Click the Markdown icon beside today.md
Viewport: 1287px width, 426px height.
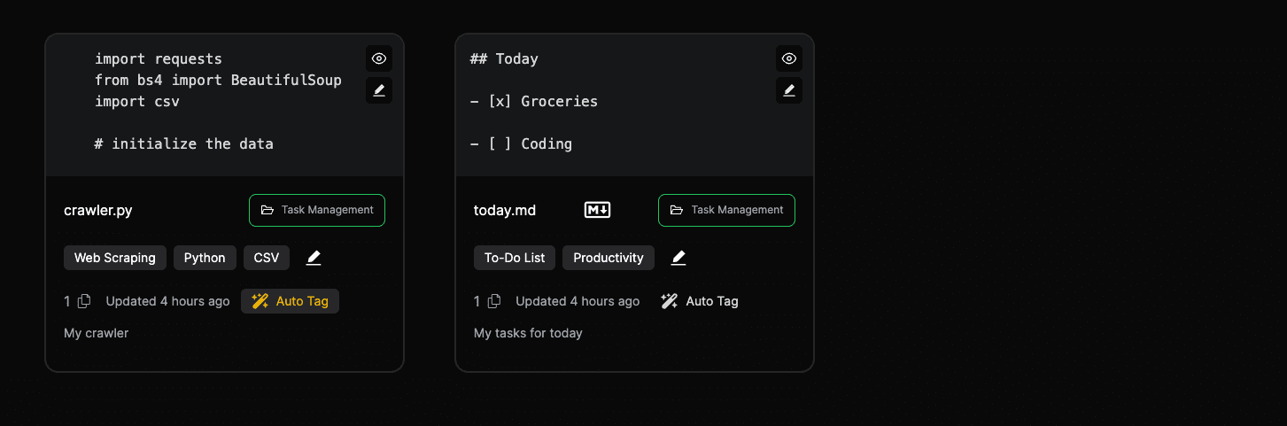(597, 210)
